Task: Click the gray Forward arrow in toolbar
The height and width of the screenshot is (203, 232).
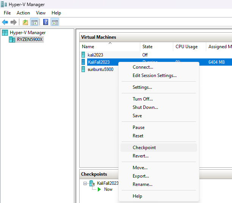Action: [x=14, y=22]
